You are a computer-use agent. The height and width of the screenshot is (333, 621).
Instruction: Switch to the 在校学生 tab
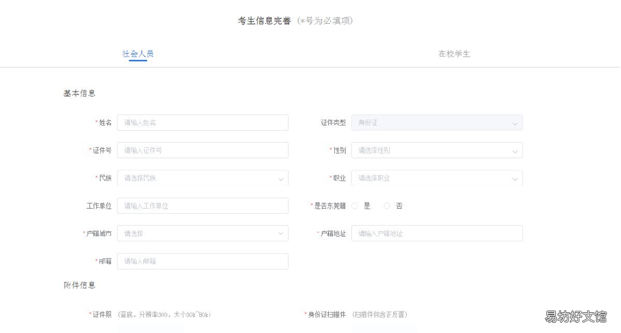click(454, 54)
